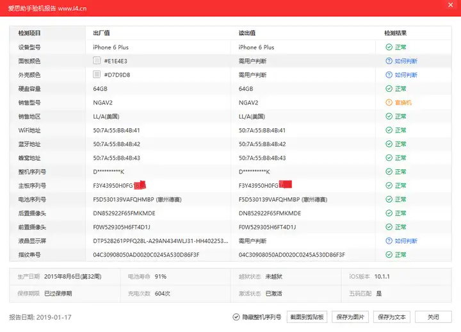Click the read value 64GB
Screen dimensions: 461x332
coord(246,89)
